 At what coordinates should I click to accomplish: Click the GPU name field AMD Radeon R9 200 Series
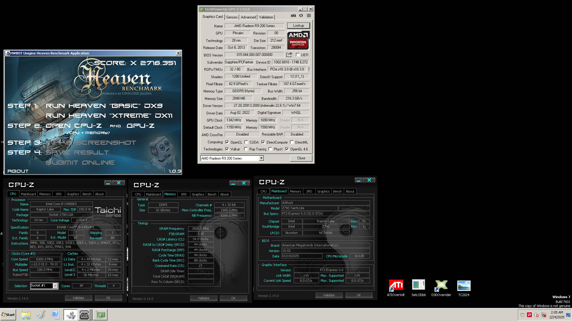(x=254, y=26)
